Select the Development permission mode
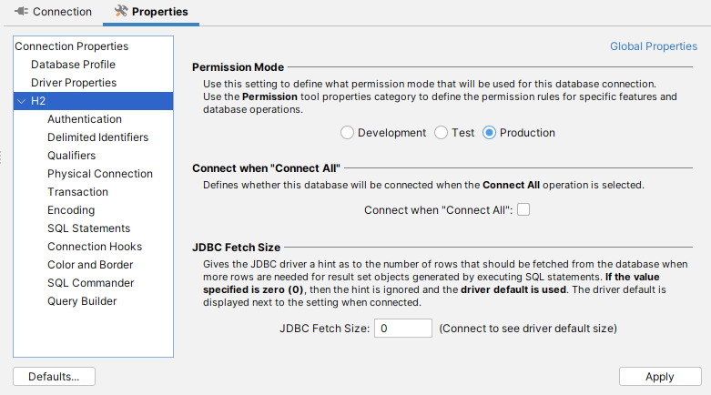Image resolution: width=711 pixels, height=395 pixels. (347, 133)
